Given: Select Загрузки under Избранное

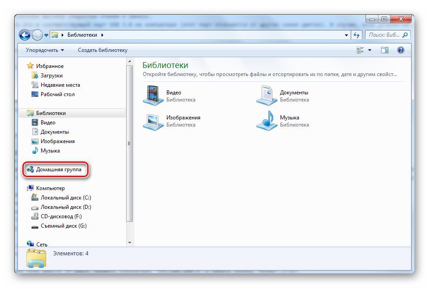Looking at the screenshot, I should pos(51,76).
